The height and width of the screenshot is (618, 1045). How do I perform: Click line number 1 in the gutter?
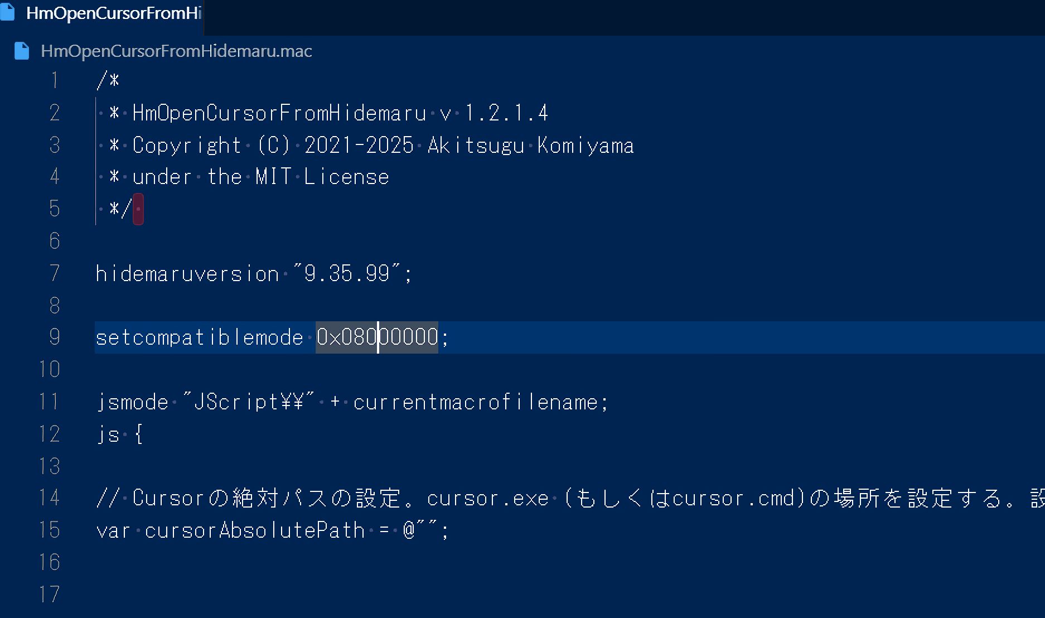click(x=54, y=80)
